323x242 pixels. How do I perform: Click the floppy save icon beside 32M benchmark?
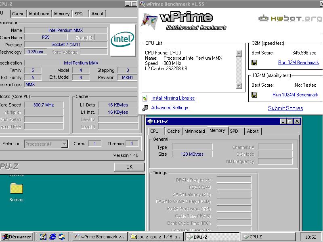(x=254, y=63)
